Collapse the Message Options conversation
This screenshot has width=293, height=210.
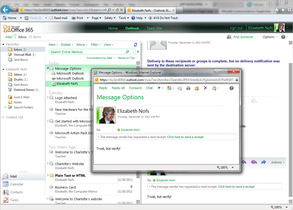[x=48, y=68]
